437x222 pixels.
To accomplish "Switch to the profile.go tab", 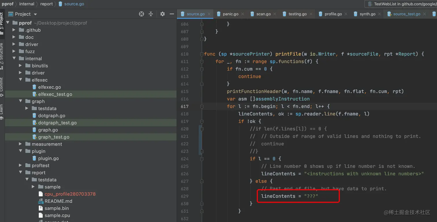I will (x=333, y=14).
